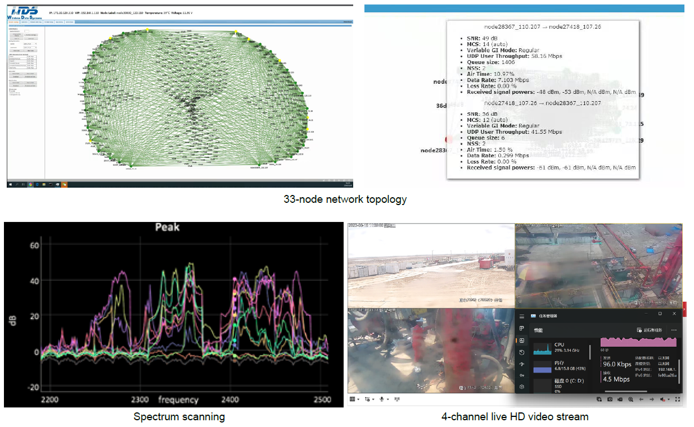Toggle the microphone in the bottom-left controls
This screenshot has height=427, width=694.
pyautogui.click(x=381, y=399)
